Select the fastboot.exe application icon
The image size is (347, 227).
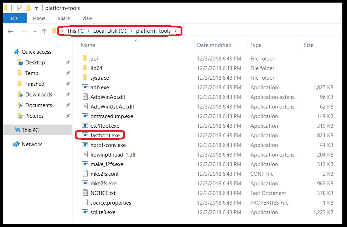(85, 135)
